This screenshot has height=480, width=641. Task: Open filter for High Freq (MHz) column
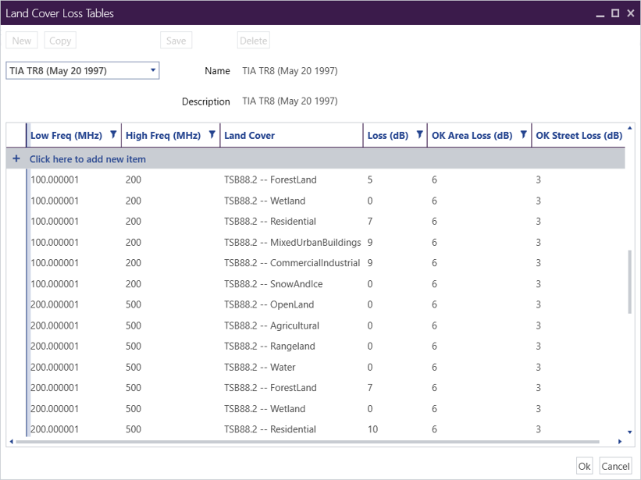(212, 135)
